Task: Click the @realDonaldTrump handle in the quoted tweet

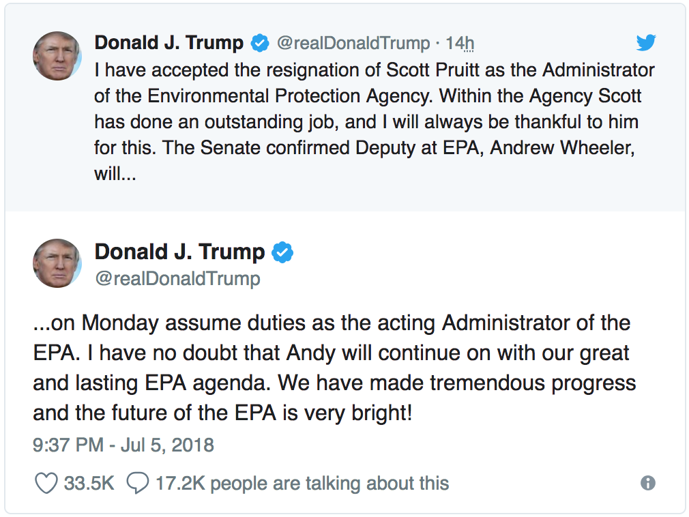Action: point(353,44)
